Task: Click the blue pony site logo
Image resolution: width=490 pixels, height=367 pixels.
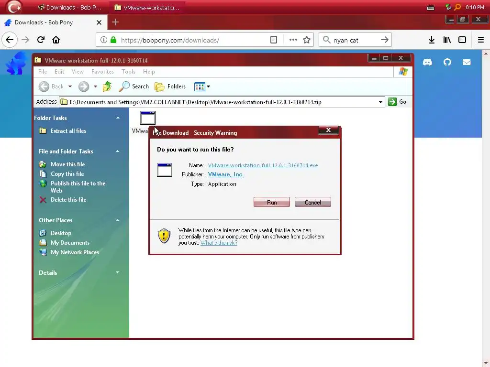Action: pyautogui.click(x=16, y=64)
